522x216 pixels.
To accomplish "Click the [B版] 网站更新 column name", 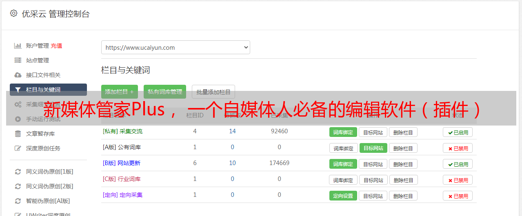I will [x=122, y=163].
